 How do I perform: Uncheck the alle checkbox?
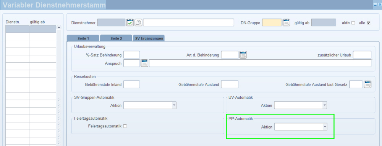[368, 23]
